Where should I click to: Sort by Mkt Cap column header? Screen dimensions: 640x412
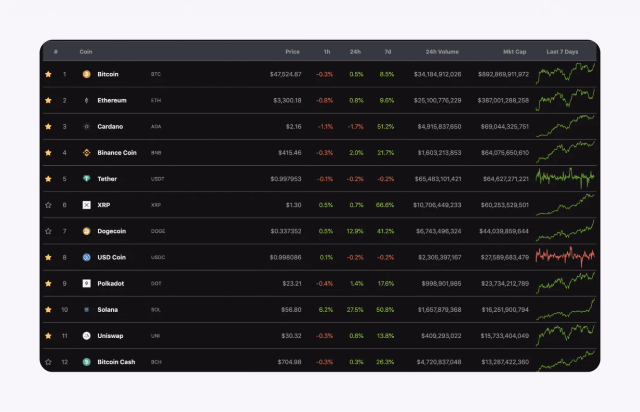515,52
